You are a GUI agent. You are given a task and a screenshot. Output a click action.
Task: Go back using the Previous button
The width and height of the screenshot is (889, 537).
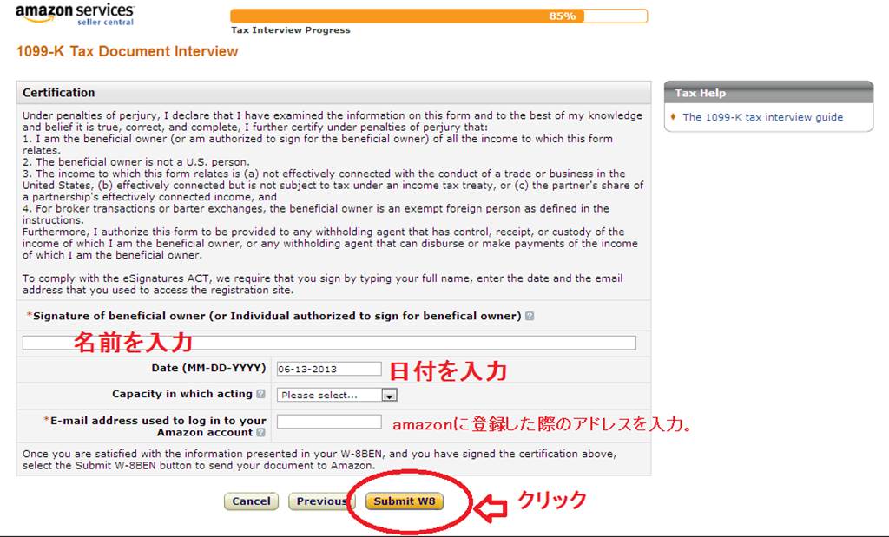[322, 501]
